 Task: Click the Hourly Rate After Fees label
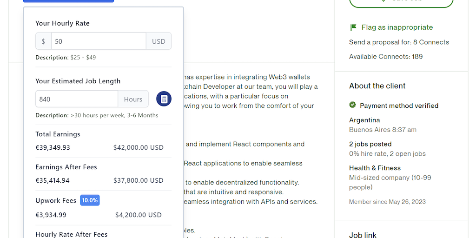[x=72, y=234]
